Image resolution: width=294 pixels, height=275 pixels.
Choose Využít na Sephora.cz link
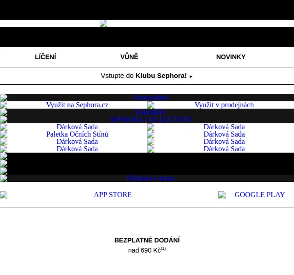coord(77,105)
